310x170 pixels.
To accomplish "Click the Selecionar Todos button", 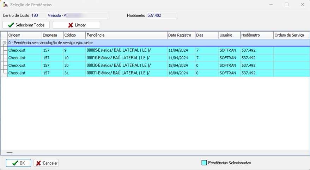I will (x=26, y=25).
